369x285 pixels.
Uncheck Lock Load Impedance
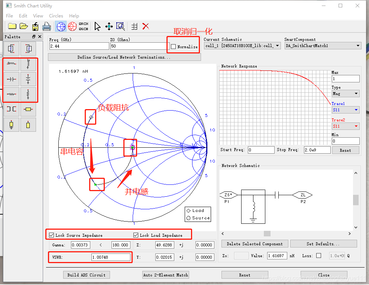pos(136,235)
